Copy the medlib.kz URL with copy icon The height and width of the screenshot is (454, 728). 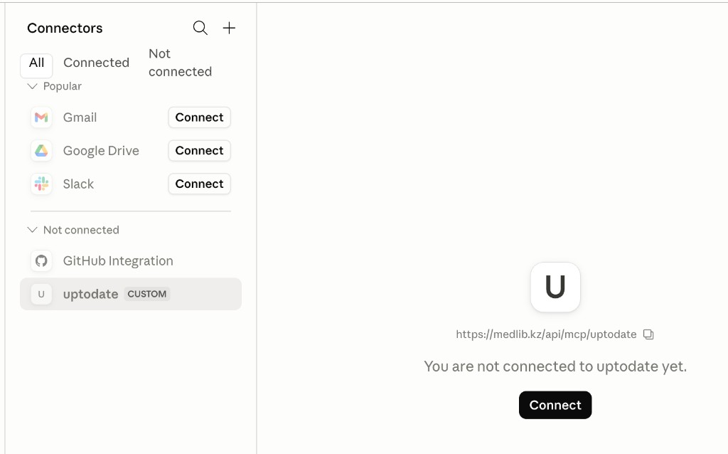pyautogui.click(x=648, y=334)
